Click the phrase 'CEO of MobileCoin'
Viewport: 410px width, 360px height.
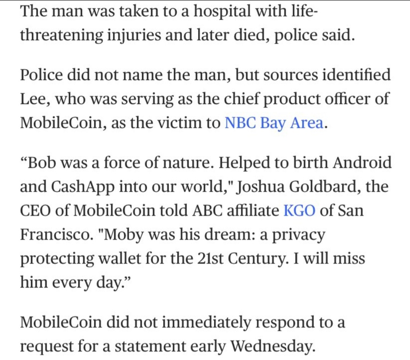coord(87,210)
